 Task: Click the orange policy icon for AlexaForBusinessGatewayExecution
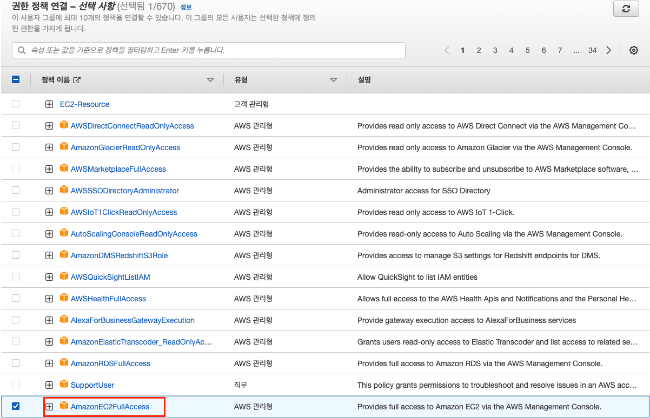[x=64, y=320]
